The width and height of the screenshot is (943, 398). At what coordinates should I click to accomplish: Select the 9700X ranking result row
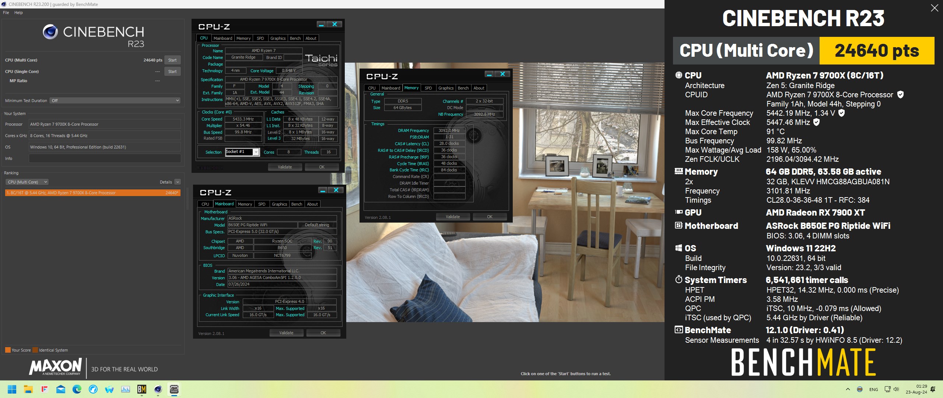(x=93, y=193)
